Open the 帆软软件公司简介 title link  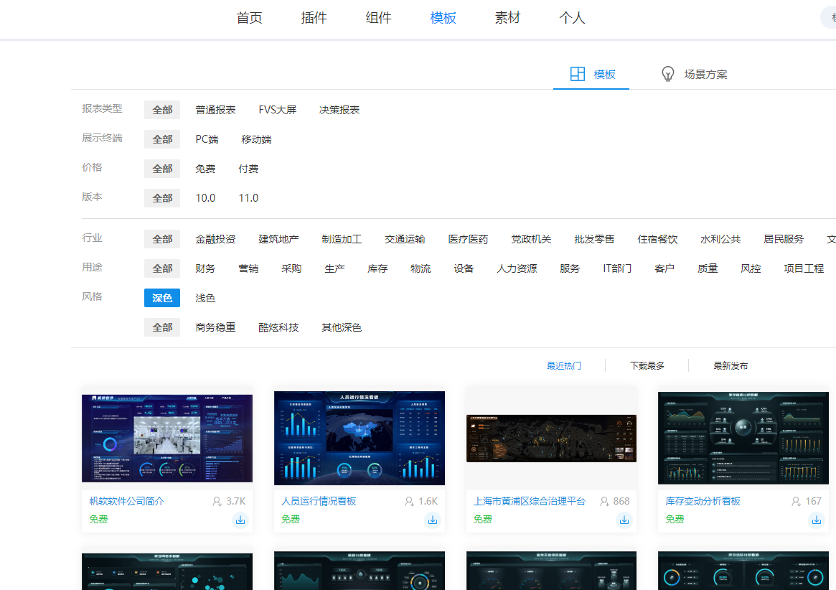click(127, 502)
